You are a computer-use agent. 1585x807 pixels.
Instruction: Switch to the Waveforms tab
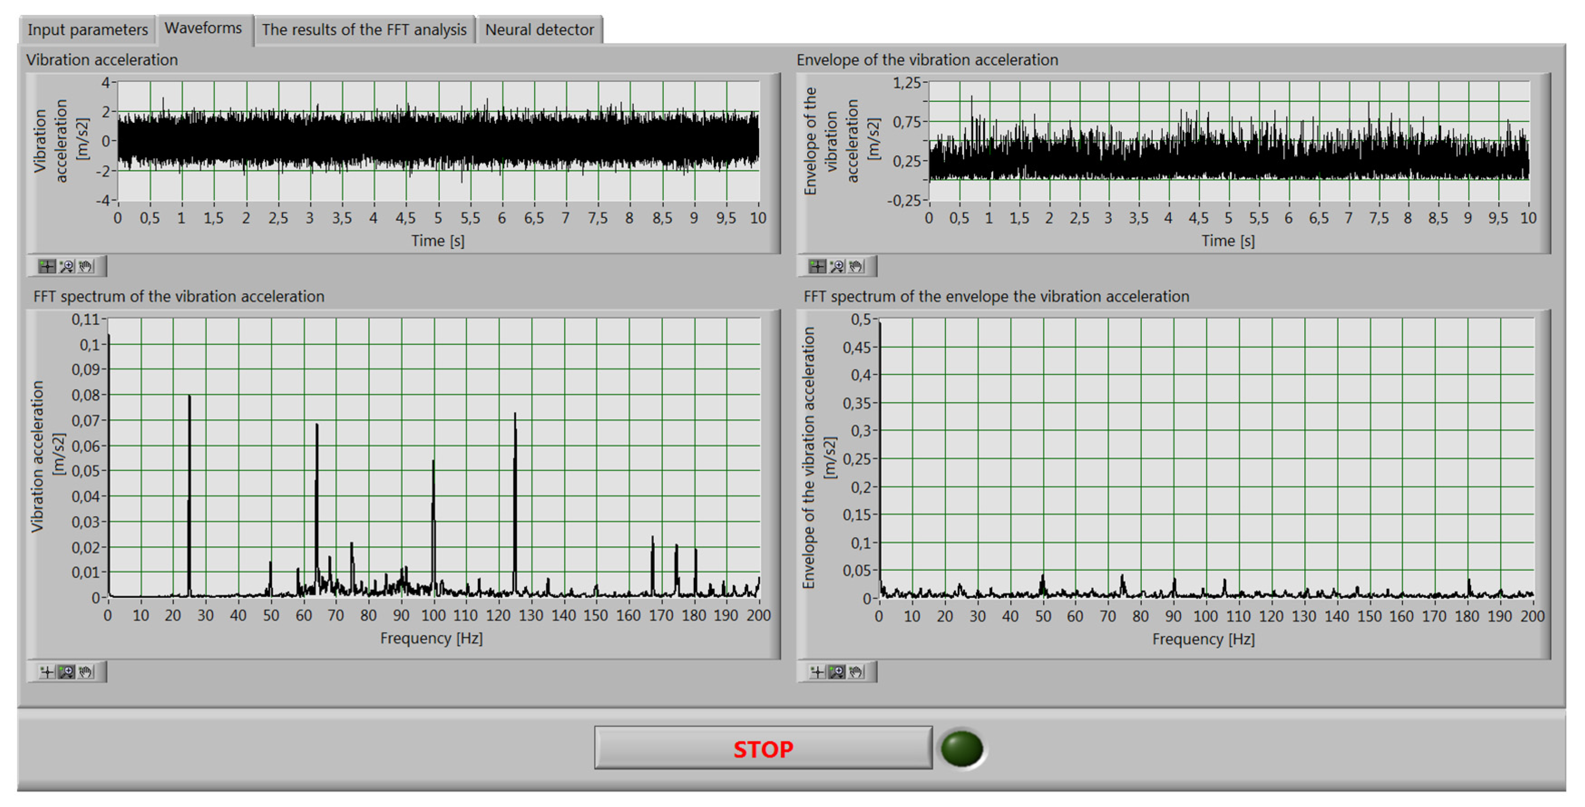(x=203, y=28)
